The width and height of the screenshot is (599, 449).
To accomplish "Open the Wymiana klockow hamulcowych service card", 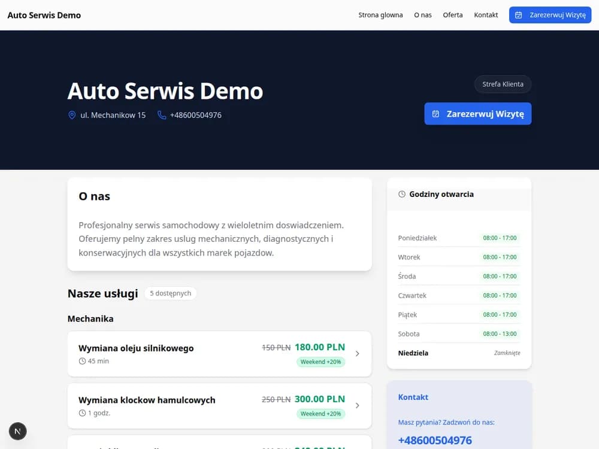I will click(x=219, y=405).
